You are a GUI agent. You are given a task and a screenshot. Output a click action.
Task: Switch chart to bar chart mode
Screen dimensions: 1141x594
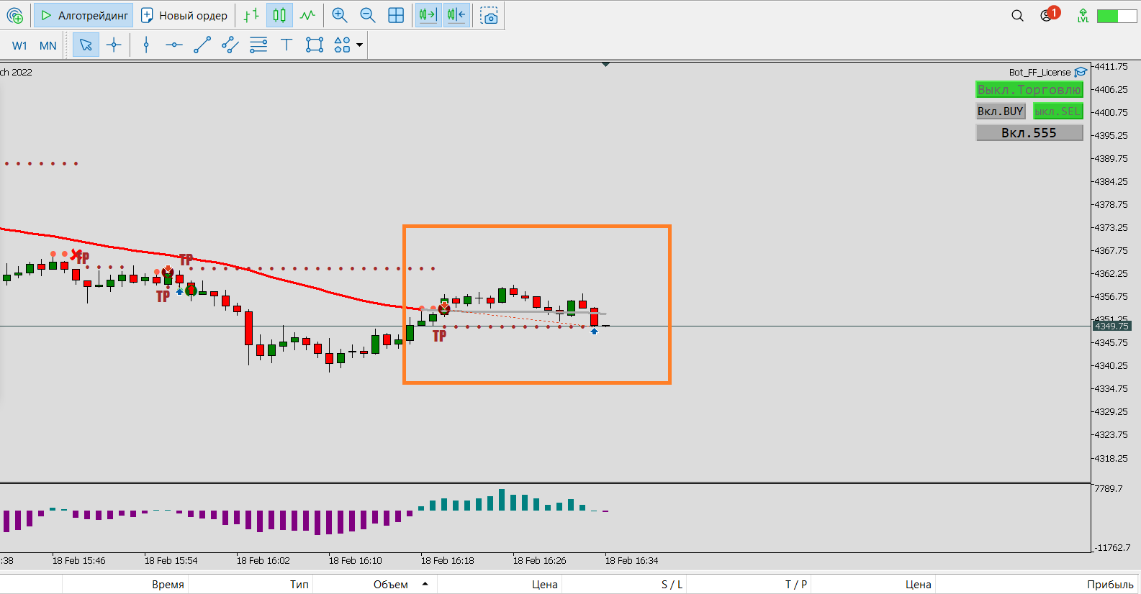pos(251,15)
